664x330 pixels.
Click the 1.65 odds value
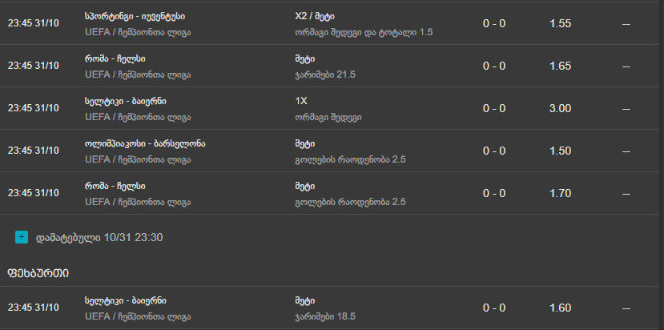pos(561,66)
